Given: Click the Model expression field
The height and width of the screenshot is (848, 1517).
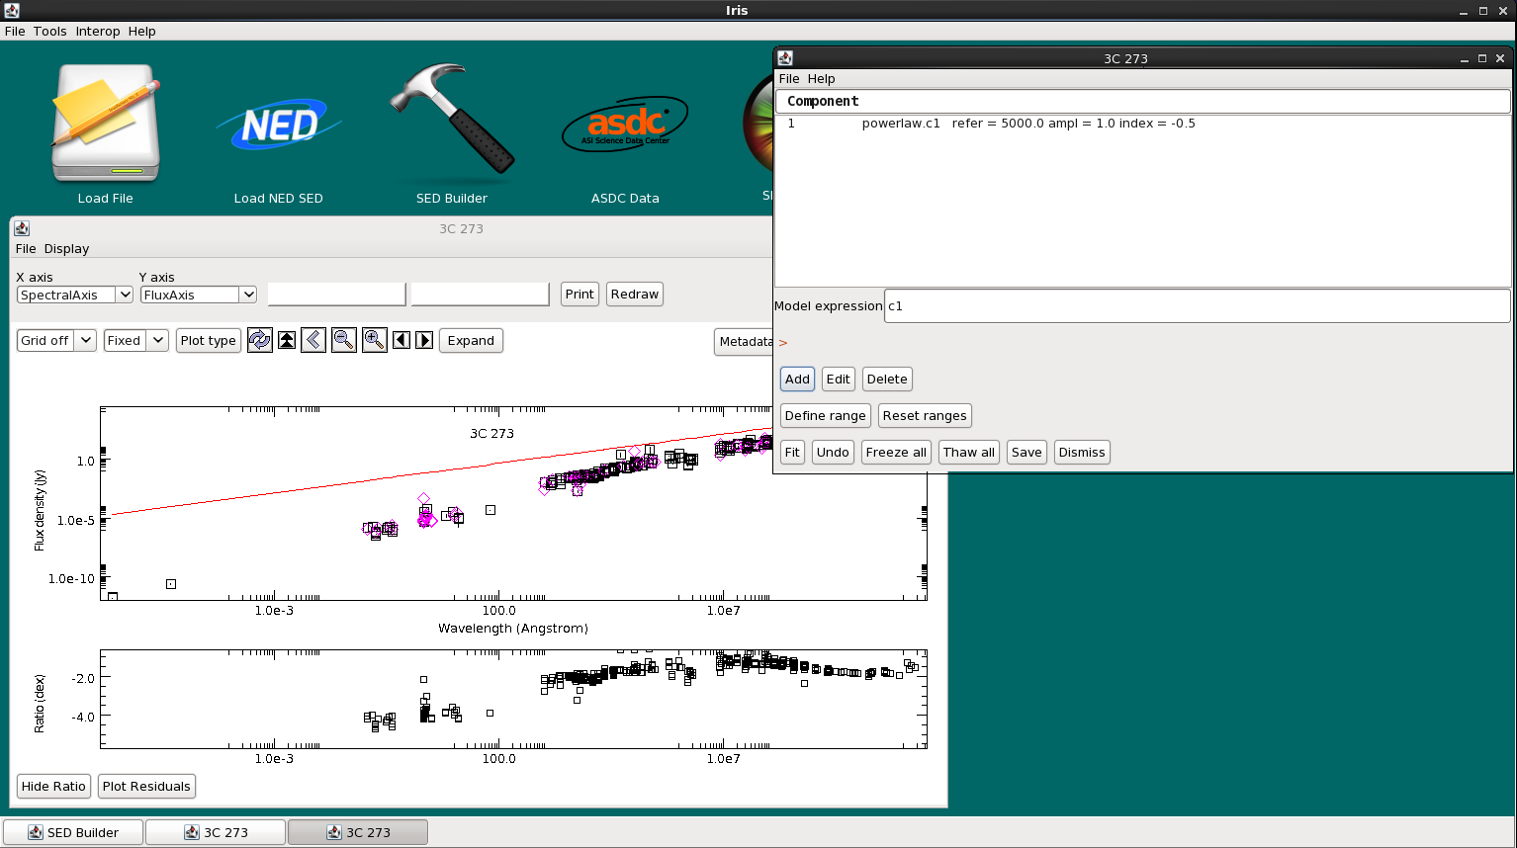Looking at the screenshot, I should (1197, 305).
